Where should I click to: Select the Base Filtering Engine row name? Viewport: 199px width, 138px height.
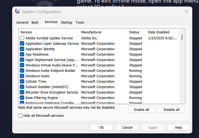(42, 98)
